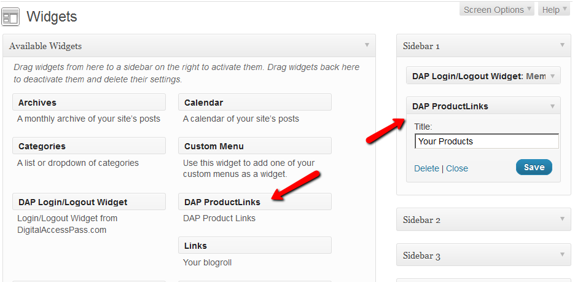Select the Calendar available widget
Image resolution: width=575 pixels, height=282 pixels.
(254, 102)
